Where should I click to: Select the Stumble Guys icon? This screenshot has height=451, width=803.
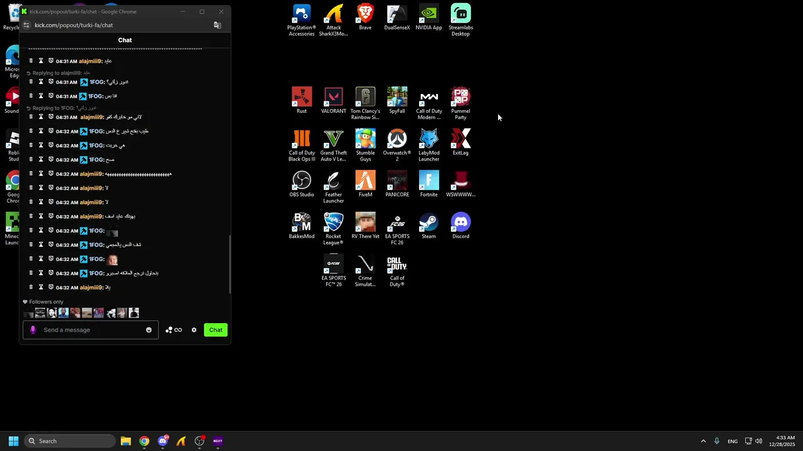(365, 145)
